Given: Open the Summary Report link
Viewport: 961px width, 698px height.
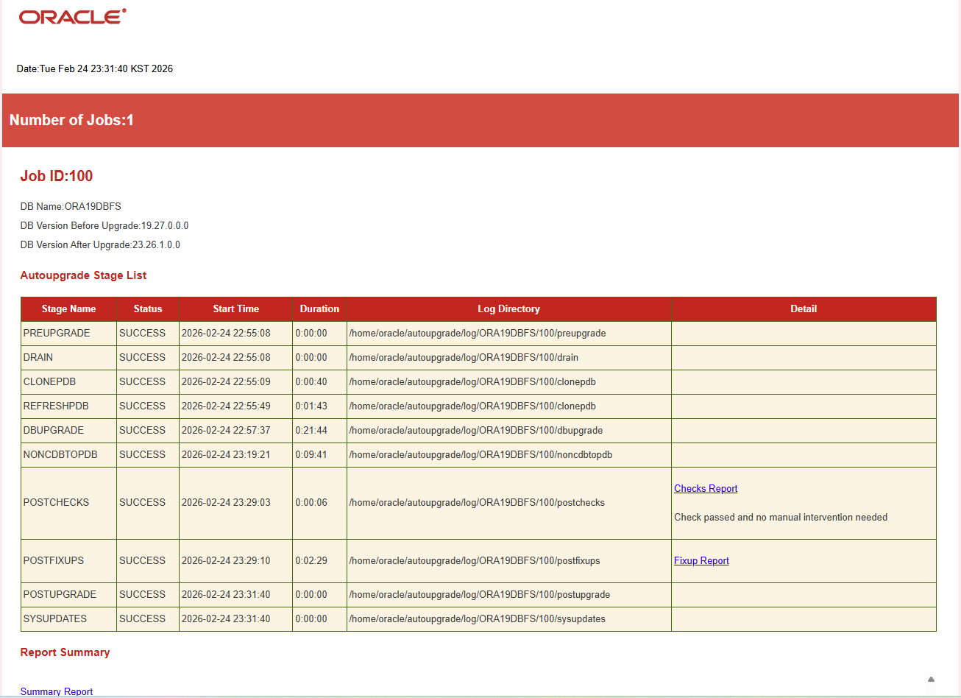Looking at the screenshot, I should pos(57,692).
